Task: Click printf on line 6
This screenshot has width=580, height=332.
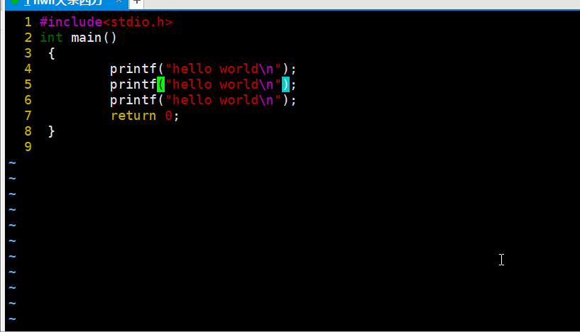Action: tap(133, 101)
